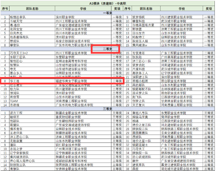Select the 草帽小船团 team cell
Image resolution: width=217 pixels, height=171 pixels.
click(x=140, y=81)
